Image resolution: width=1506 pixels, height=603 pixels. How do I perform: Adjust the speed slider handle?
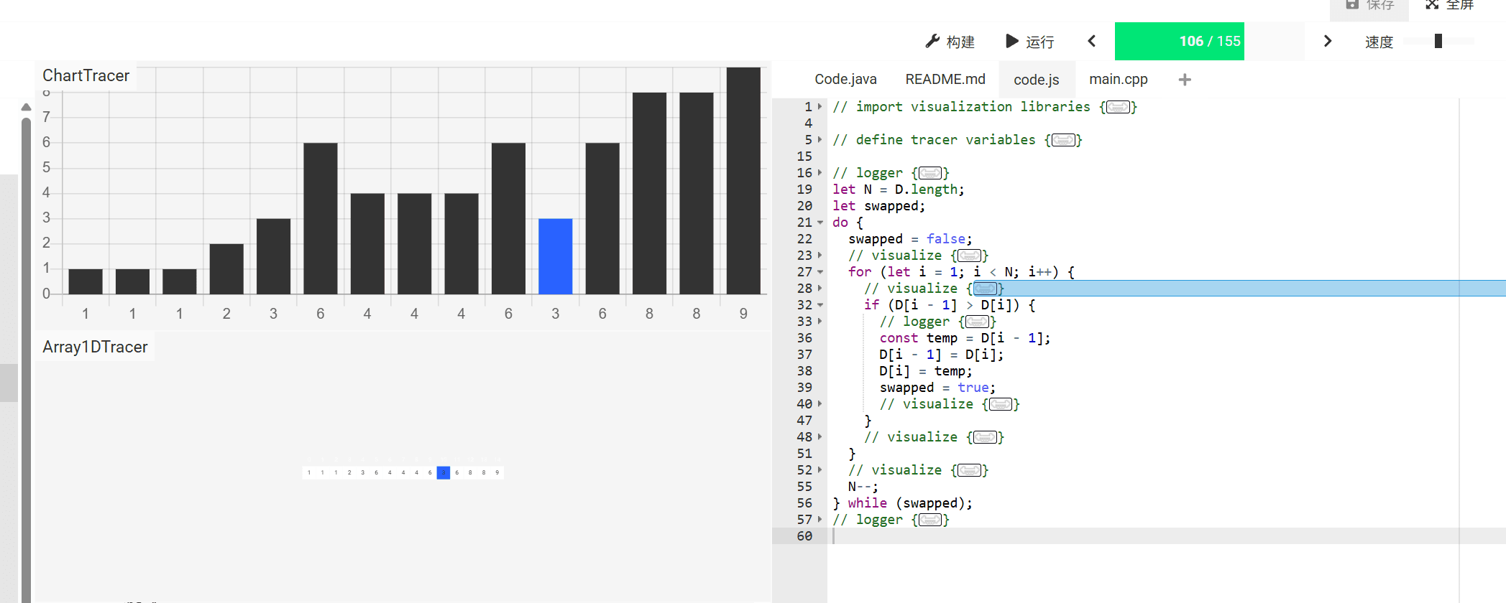1438,42
